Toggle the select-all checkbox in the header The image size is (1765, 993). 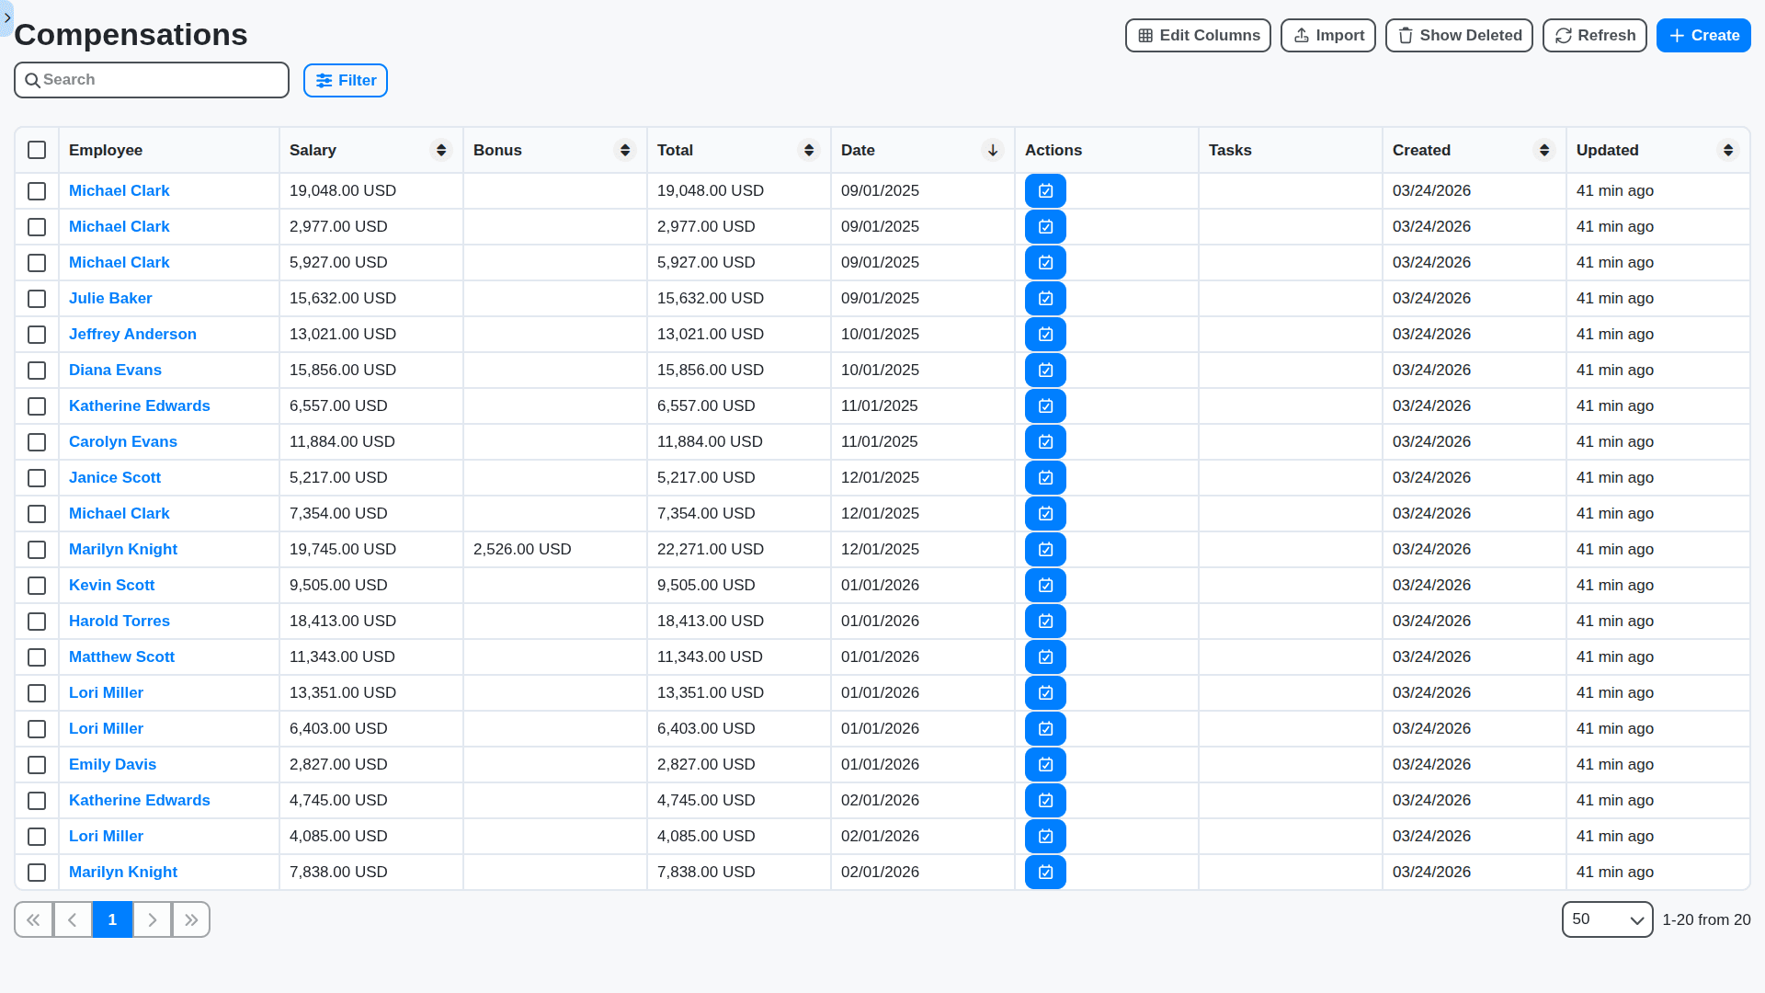tap(37, 149)
